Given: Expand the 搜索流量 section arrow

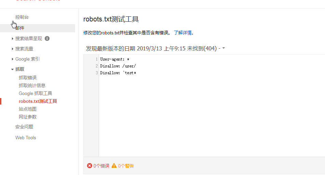Looking at the screenshot, I should coord(12,49).
